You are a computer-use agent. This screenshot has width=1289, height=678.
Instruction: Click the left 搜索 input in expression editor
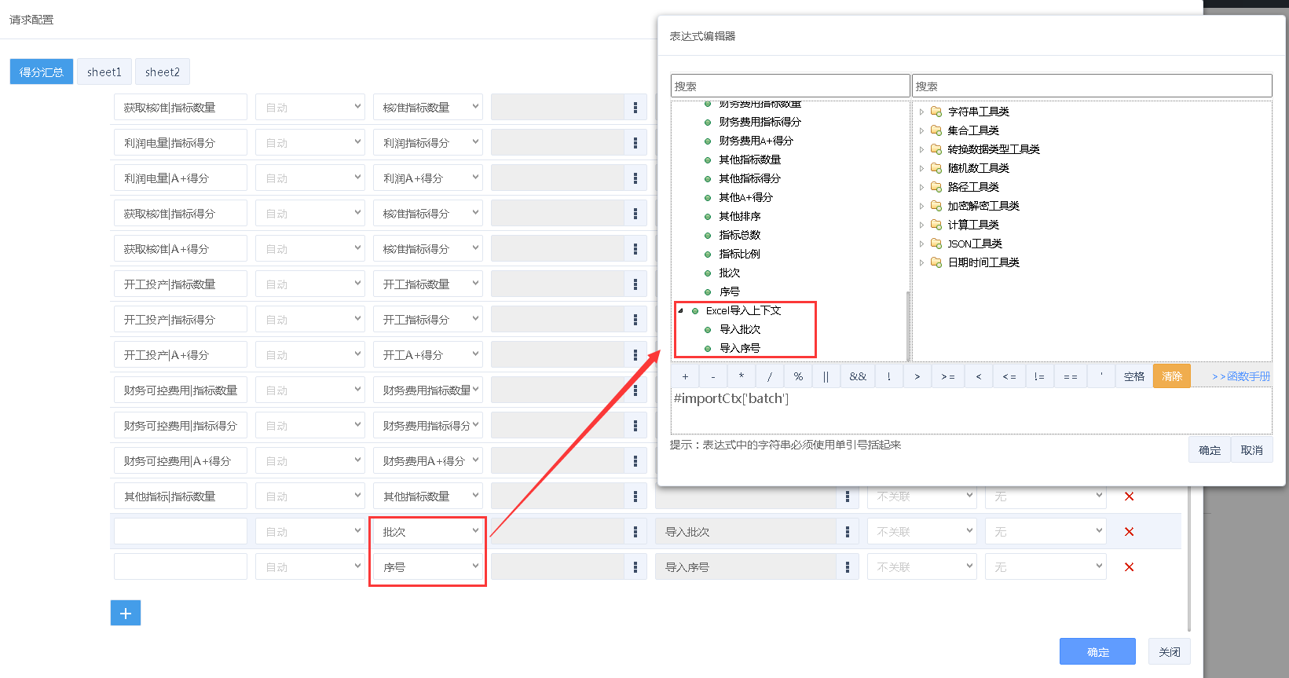pyautogui.click(x=789, y=86)
